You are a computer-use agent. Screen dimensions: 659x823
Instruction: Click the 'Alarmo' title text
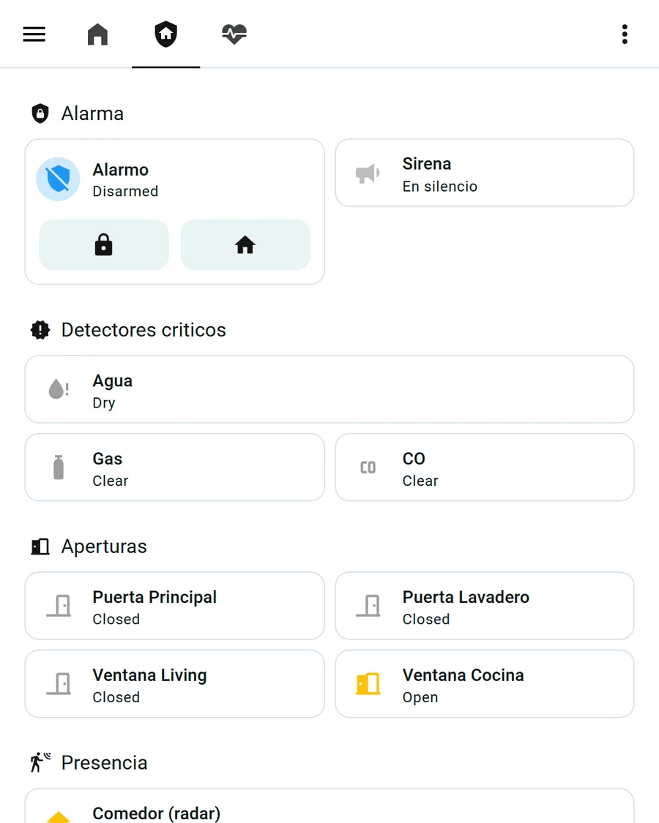tap(120, 170)
